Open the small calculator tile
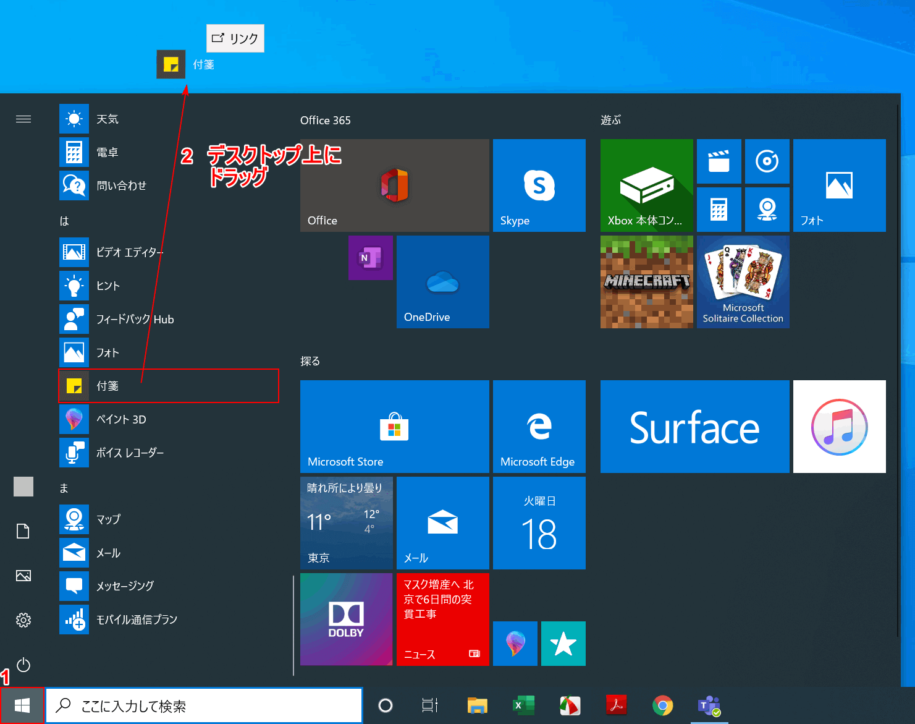This screenshot has height=724, width=915. [719, 210]
